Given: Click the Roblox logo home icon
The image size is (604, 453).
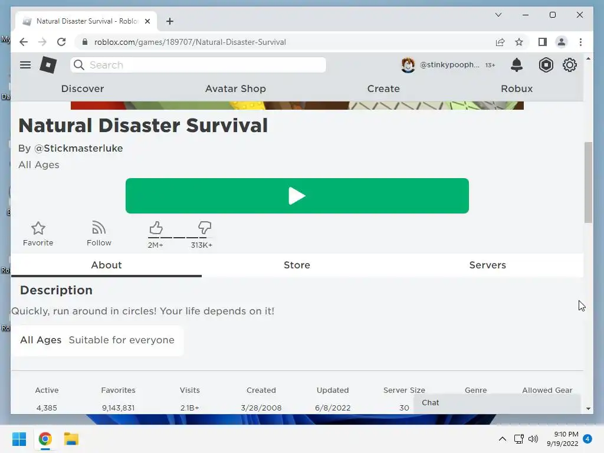Looking at the screenshot, I should pos(48,65).
